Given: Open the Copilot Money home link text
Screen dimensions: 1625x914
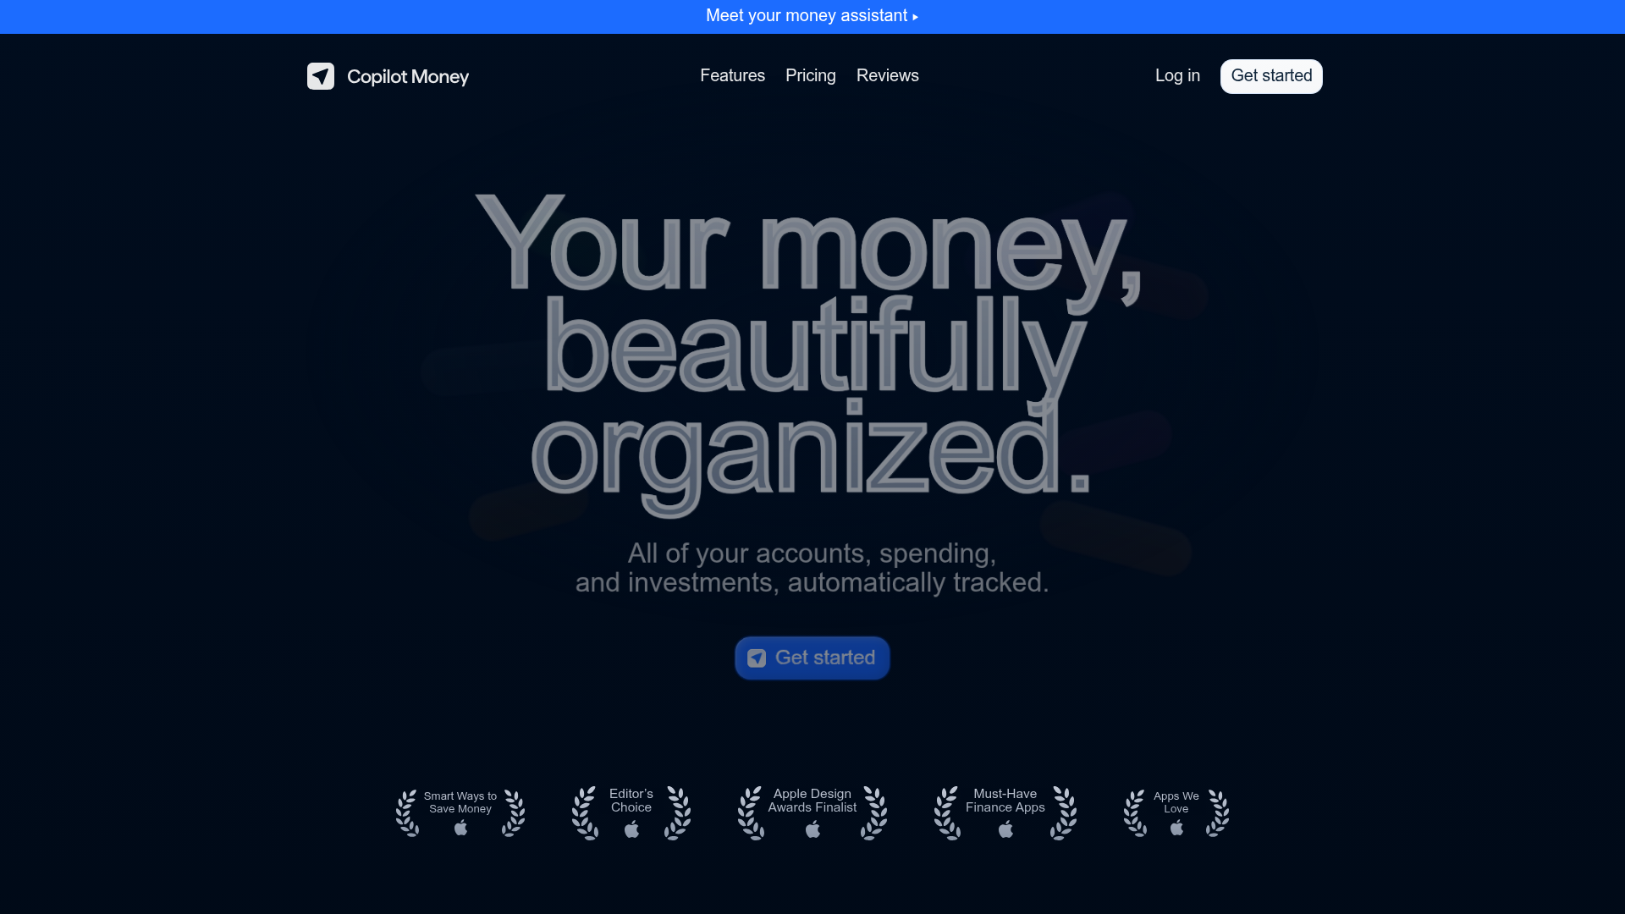Looking at the screenshot, I should (x=408, y=77).
